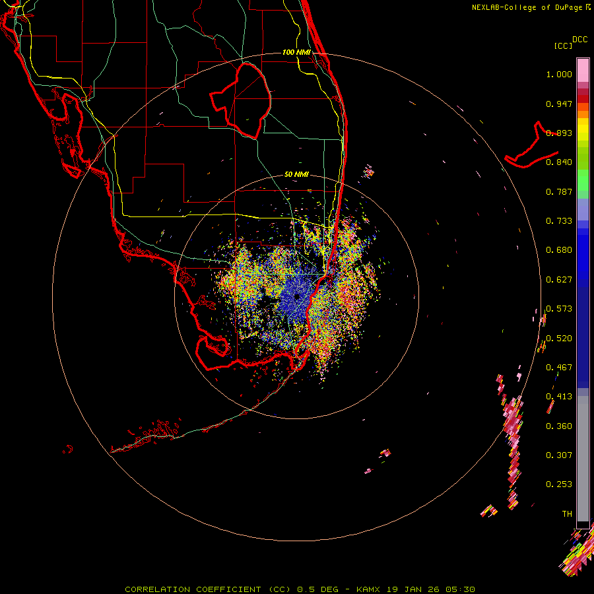Click the 50 NMI range ring label

[x=296, y=175]
